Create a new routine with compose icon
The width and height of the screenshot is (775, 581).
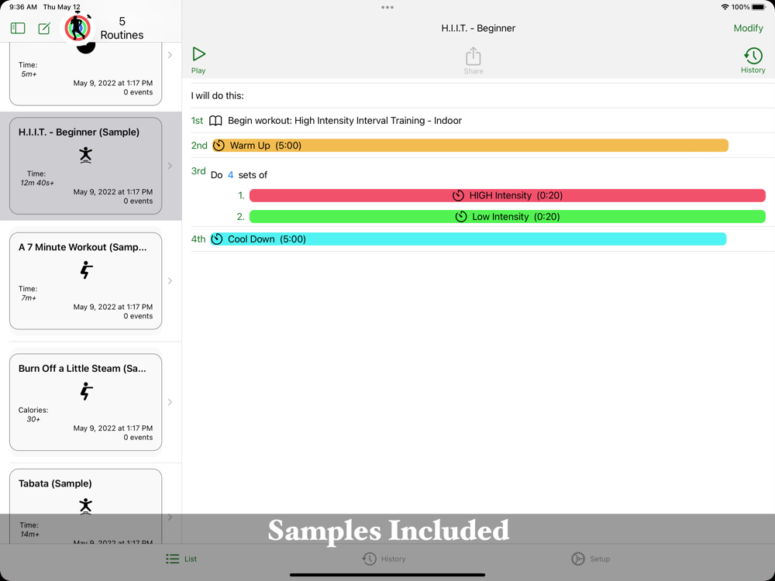44,28
